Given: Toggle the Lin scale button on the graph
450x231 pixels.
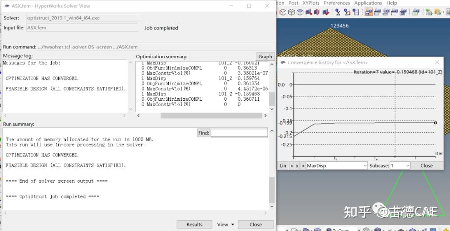Looking at the screenshot, I should coord(283,166).
